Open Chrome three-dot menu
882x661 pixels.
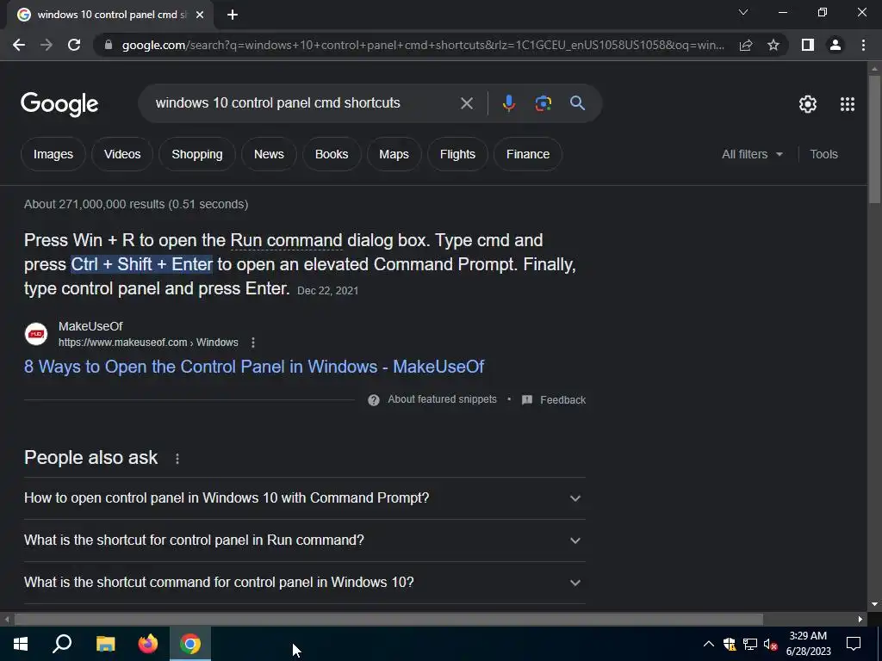point(863,45)
